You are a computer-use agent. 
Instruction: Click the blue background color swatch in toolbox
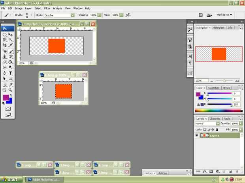(10, 102)
